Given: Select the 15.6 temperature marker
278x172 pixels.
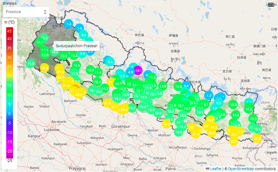Looking at the screenshot, I should 257,129.
